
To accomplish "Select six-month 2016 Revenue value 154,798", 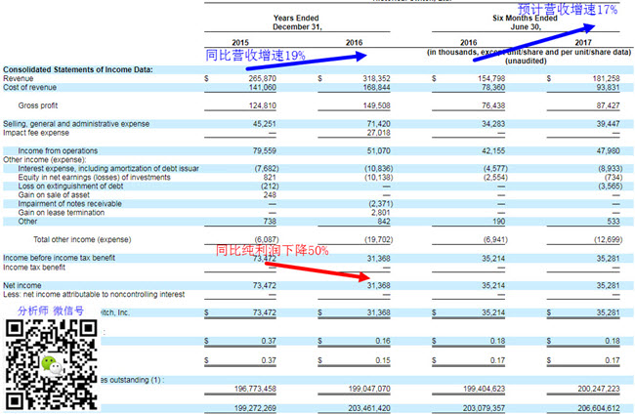I will (491, 78).
